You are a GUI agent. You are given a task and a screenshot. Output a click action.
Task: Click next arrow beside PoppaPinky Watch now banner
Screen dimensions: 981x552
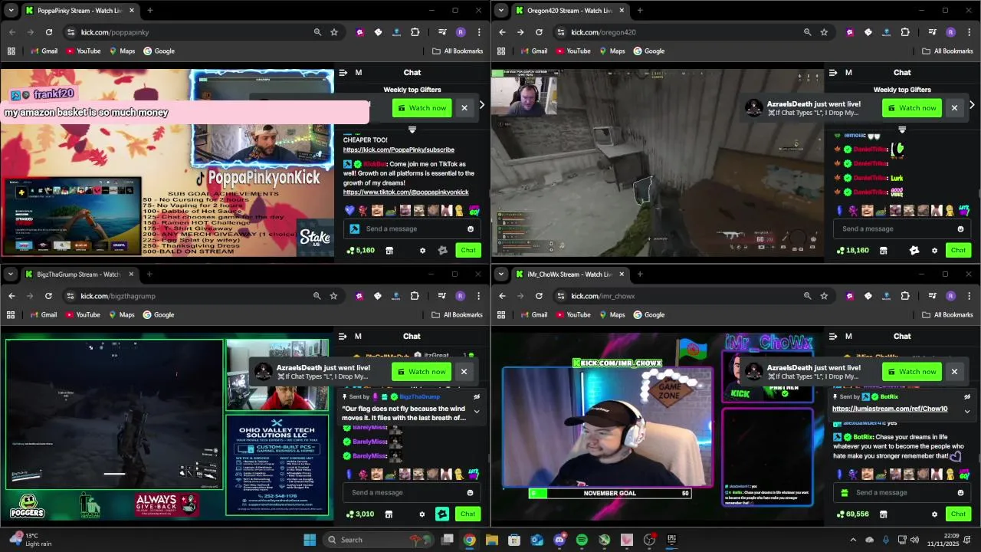pos(481,104)
